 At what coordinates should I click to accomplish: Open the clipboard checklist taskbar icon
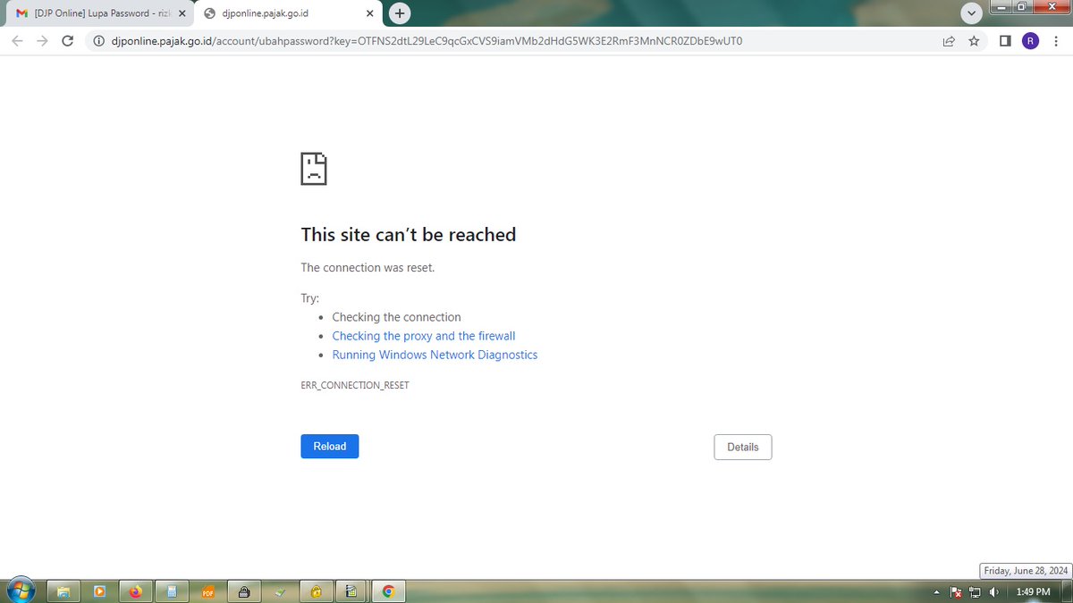click(x=351, y=591)
